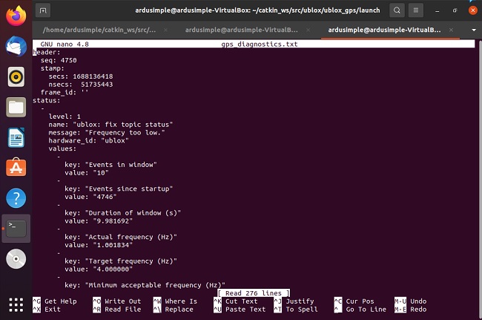The height and width of the screenshot is (320, 482).
Task: Open Ubuntu Software from the dock
Action: click(16, 168)
